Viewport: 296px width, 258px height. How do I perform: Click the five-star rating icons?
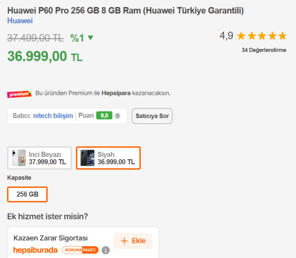(x=261, y=36)
